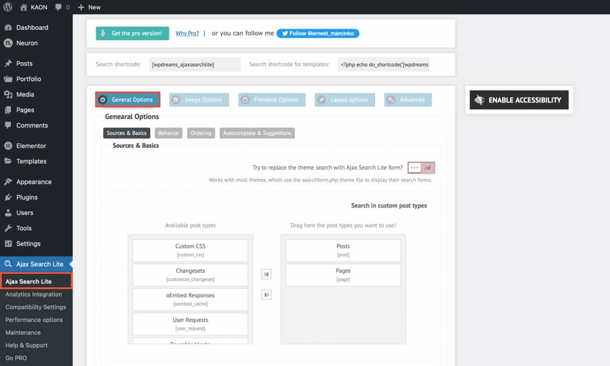This screenshot has height=366, width=610.
Task: Switch to the Behavior tab
Action: coord(168,133)
